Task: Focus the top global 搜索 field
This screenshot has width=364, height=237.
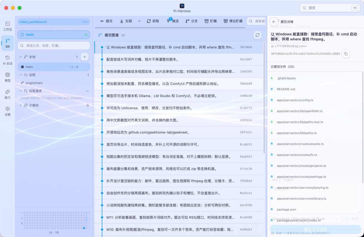Action: [330, 8]
